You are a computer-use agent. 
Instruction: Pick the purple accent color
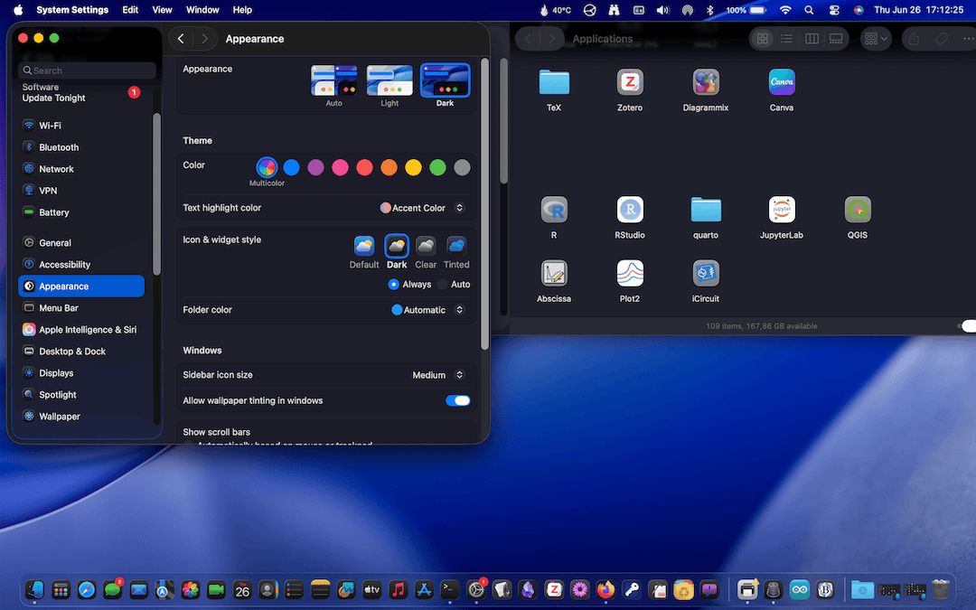point(315,167)
